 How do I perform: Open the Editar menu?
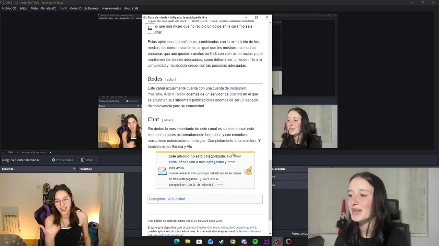pos(24,8)
